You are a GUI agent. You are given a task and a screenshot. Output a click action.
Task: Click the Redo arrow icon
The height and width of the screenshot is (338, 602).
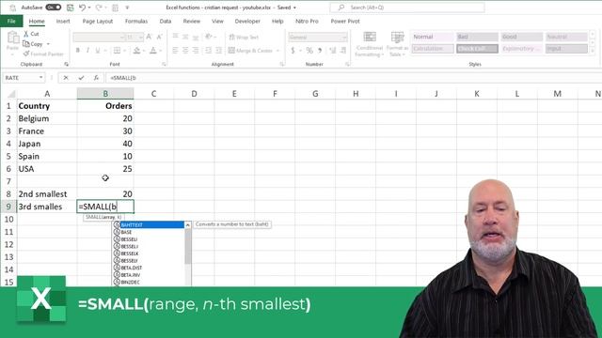pyautogui.click(x=99, y=8)
